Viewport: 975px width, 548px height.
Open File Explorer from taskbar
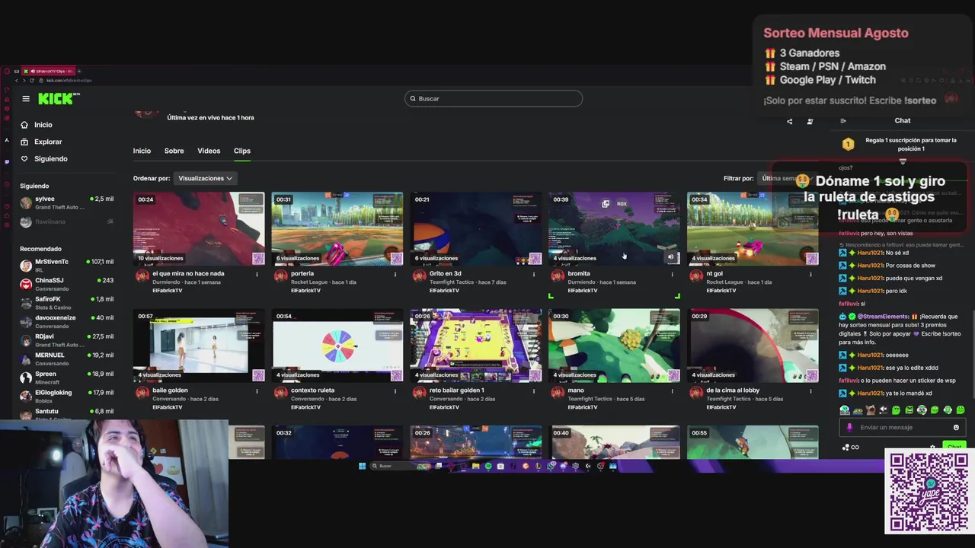tap(475, 466)
